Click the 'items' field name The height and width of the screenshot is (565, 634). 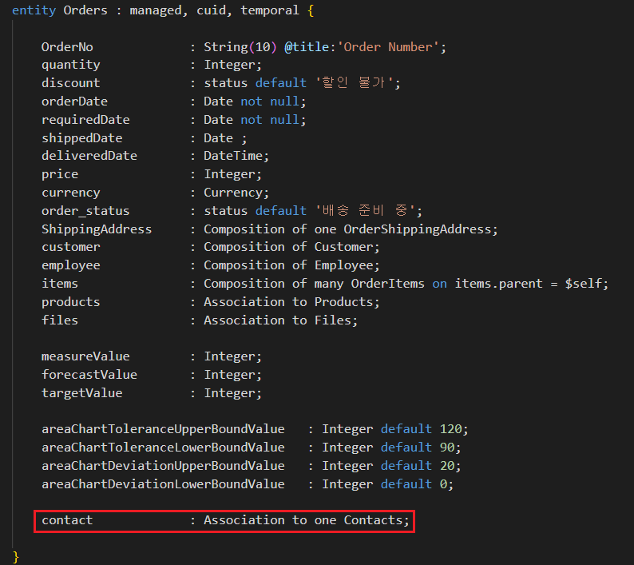[60, 284]
